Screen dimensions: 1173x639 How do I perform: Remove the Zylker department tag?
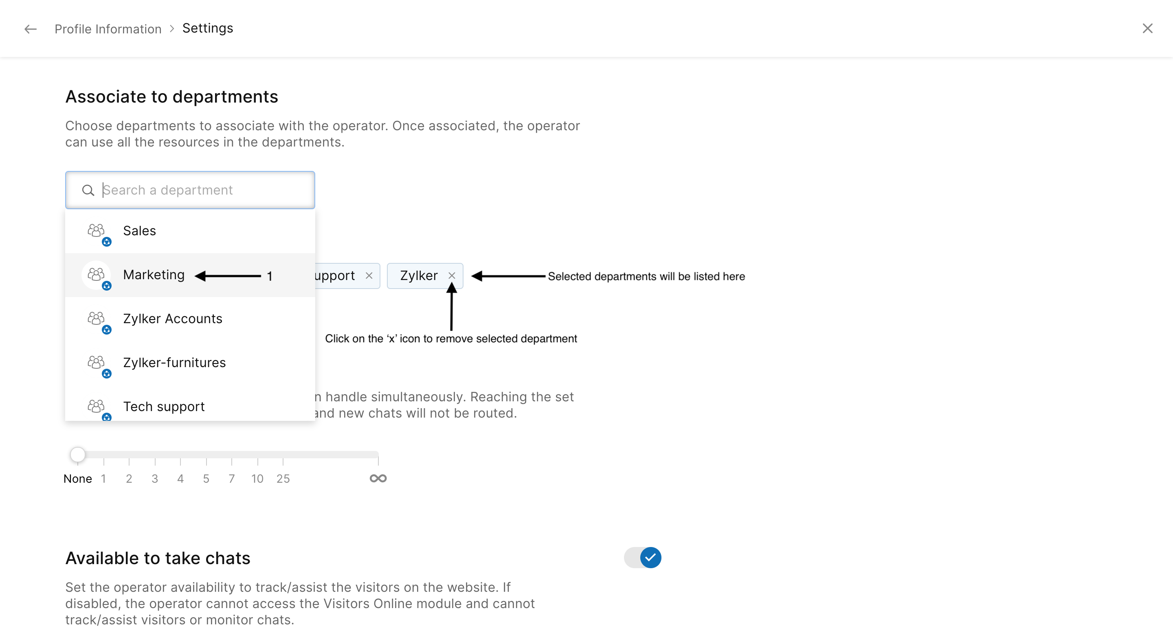click(451, 276)
